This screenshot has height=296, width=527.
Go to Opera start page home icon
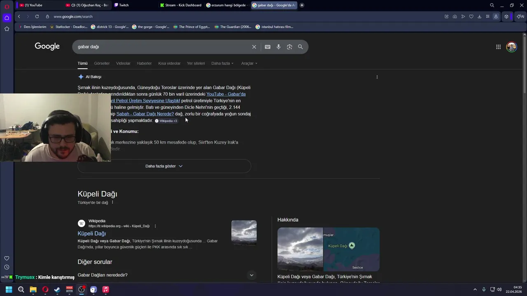click(7, 18)
